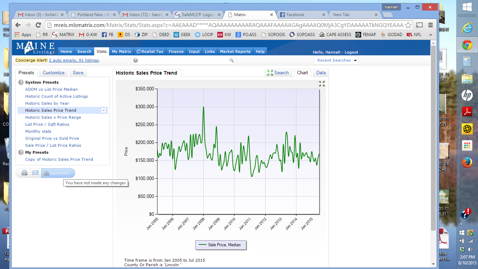Click the email envelope icon
The image size is (478, 269).
coord(35,173)
